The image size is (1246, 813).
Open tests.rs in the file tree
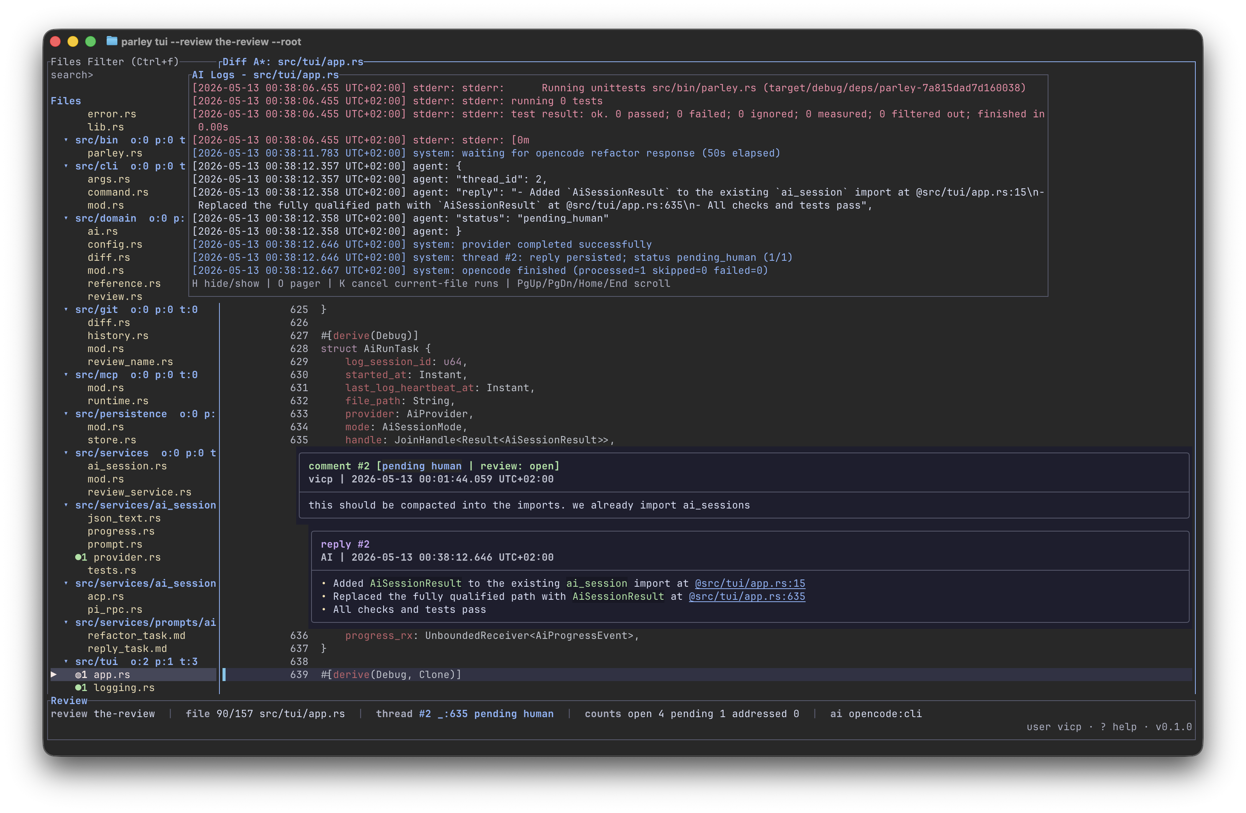point(112,570)
